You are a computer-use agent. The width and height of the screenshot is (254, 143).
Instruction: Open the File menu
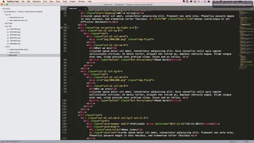pos(23,2)
